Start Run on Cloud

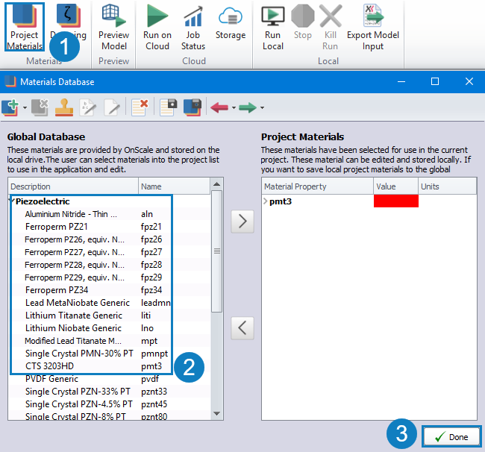tap(157, 27)
